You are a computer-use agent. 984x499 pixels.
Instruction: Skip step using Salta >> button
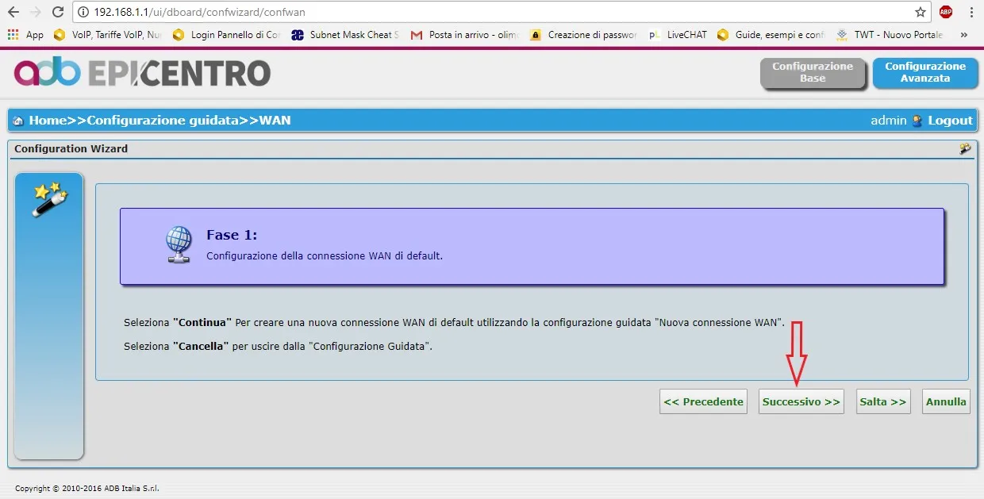point(882,401)
